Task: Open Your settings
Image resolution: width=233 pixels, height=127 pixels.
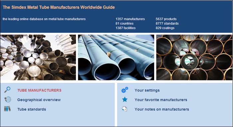Action: 147,90
